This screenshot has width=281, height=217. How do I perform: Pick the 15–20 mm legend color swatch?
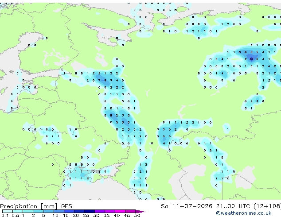(x=69, y=211)
